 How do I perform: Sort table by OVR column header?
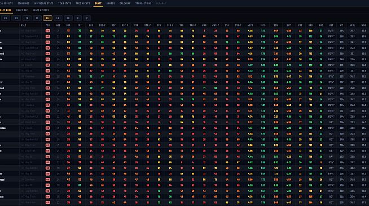click(x=68, y=25)
